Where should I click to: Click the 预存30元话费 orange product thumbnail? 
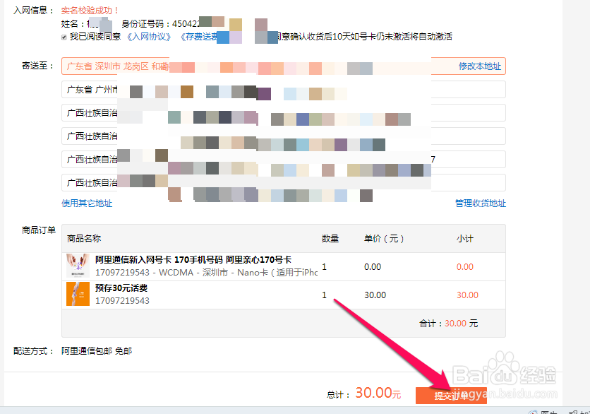[78, 294]
